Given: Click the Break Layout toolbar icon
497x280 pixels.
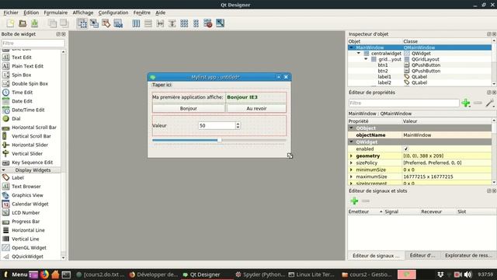Looking at the screenshot, I should [x=208, y=23].
